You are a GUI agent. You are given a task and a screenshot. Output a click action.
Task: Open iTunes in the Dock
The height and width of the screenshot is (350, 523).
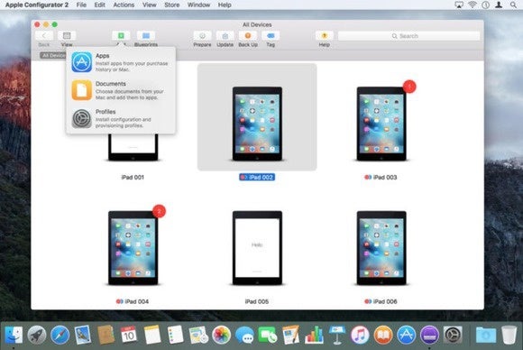click(x=360, y=335)
